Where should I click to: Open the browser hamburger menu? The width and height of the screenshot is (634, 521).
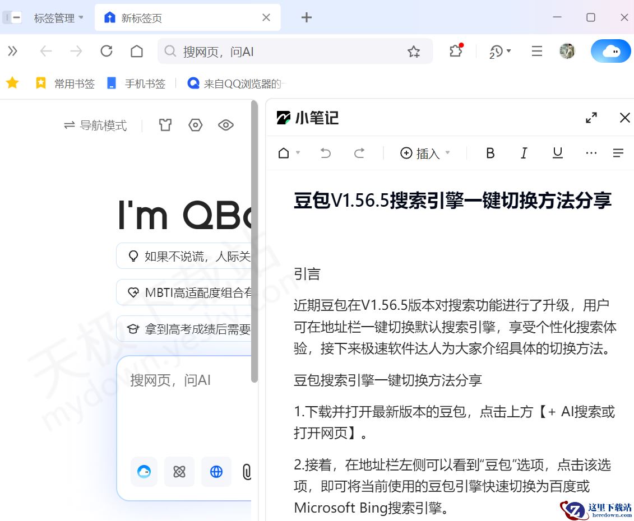pyautogui.click(x=537, y=52)
